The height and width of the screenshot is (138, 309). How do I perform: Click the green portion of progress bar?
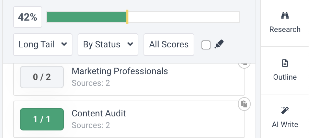[x=86, y=17]
